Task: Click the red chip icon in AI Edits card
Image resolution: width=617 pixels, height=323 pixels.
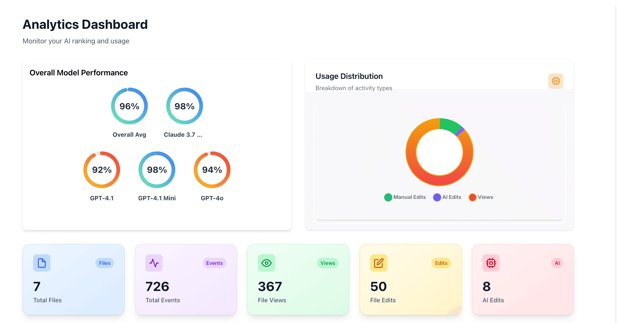Action: coord(491,263)
